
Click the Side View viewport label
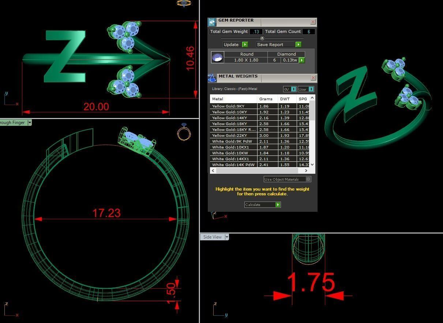[212, 237]
